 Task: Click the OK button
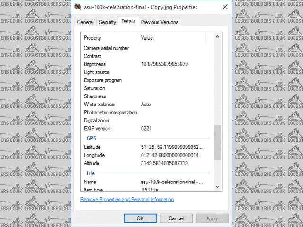point(140,218)
